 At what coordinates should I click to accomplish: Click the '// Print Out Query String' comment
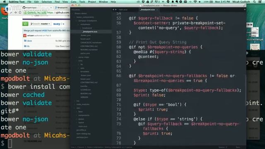pos(158,42)
